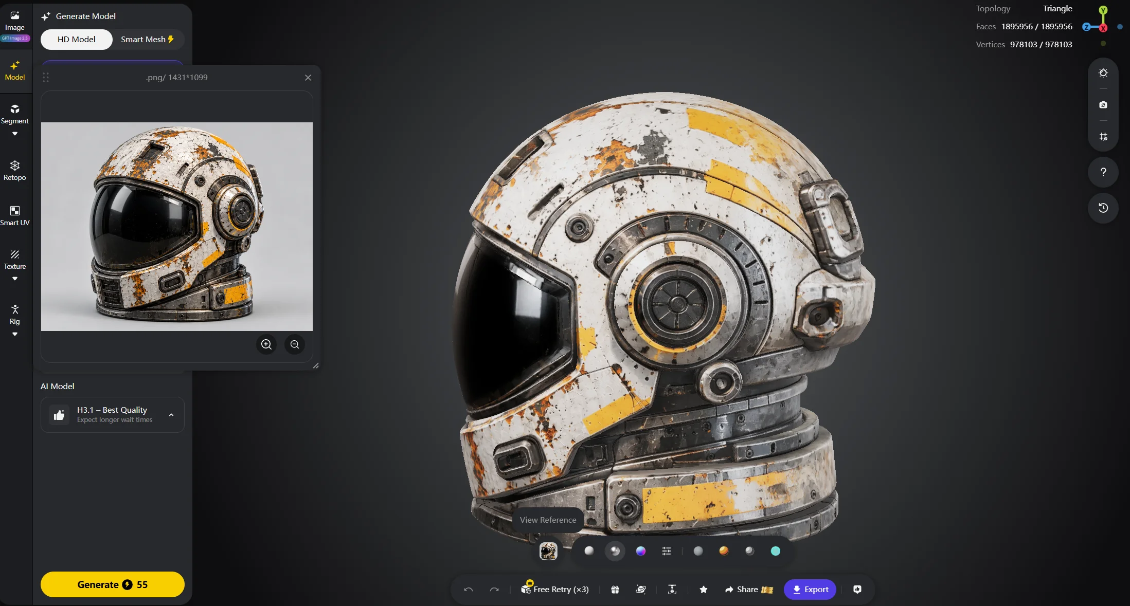Expand the Segment submenu arrow
Viewport: 1130px width, 606px height.
coord(15,134)
